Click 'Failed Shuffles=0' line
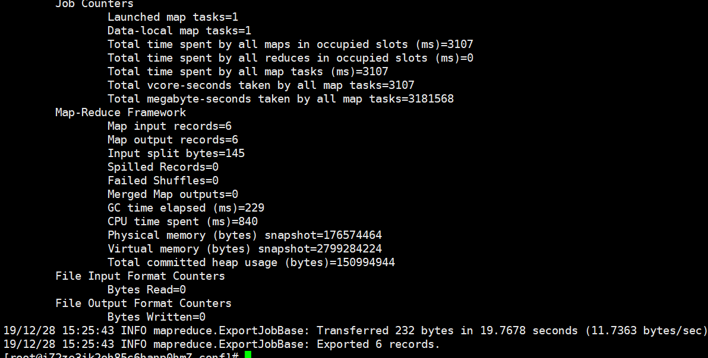708x358 pixels. tap(163, 181)
